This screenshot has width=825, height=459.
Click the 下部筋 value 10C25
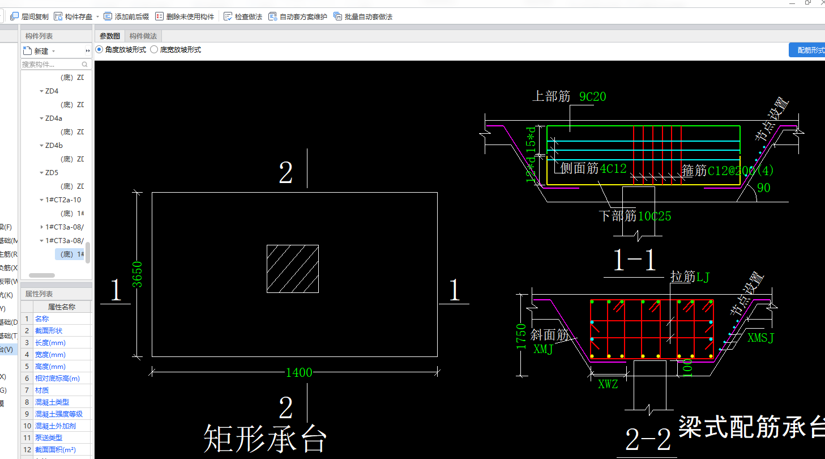point(655,216)
